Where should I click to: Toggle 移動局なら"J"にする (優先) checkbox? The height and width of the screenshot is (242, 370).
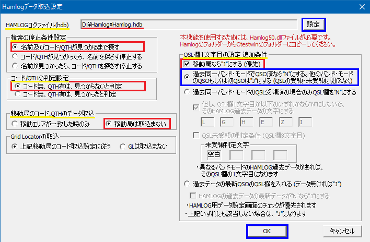[x=188, y=63]
